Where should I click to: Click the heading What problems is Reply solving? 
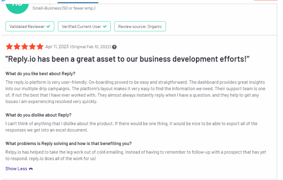[68, 144]
